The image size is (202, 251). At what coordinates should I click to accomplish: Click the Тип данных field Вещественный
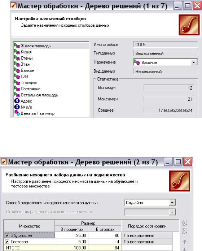pos(165,53)
